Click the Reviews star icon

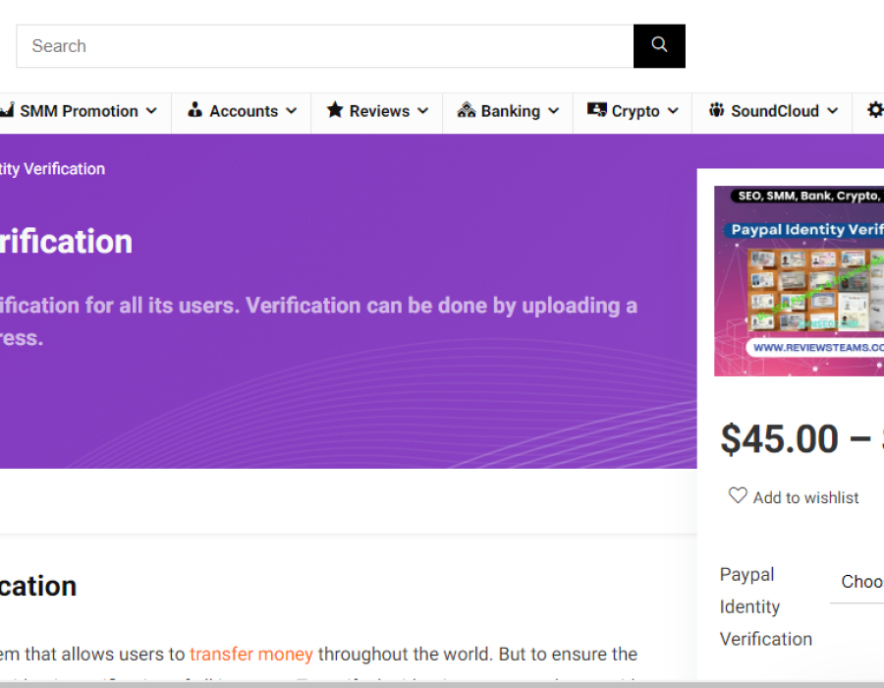click(x=335, y=110)
